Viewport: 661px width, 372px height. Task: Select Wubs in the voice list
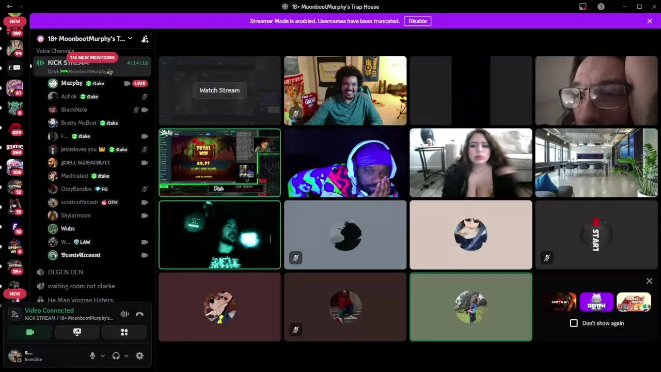[x=68, y=229]
